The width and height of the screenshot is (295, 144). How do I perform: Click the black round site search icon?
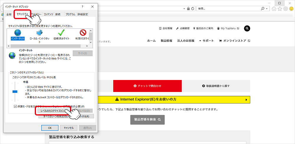[247, 28]
